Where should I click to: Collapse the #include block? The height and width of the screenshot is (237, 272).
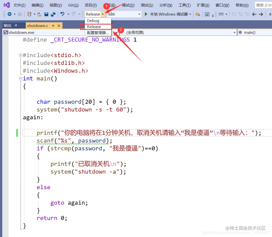point(20,55)
